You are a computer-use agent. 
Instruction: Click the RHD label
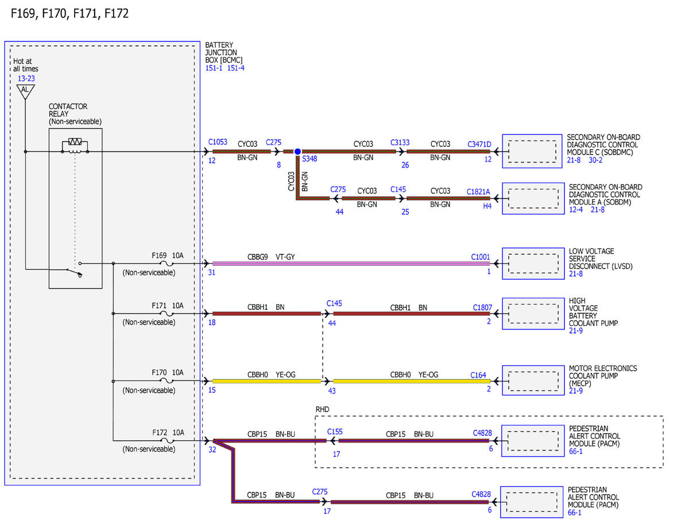point(323,409)
